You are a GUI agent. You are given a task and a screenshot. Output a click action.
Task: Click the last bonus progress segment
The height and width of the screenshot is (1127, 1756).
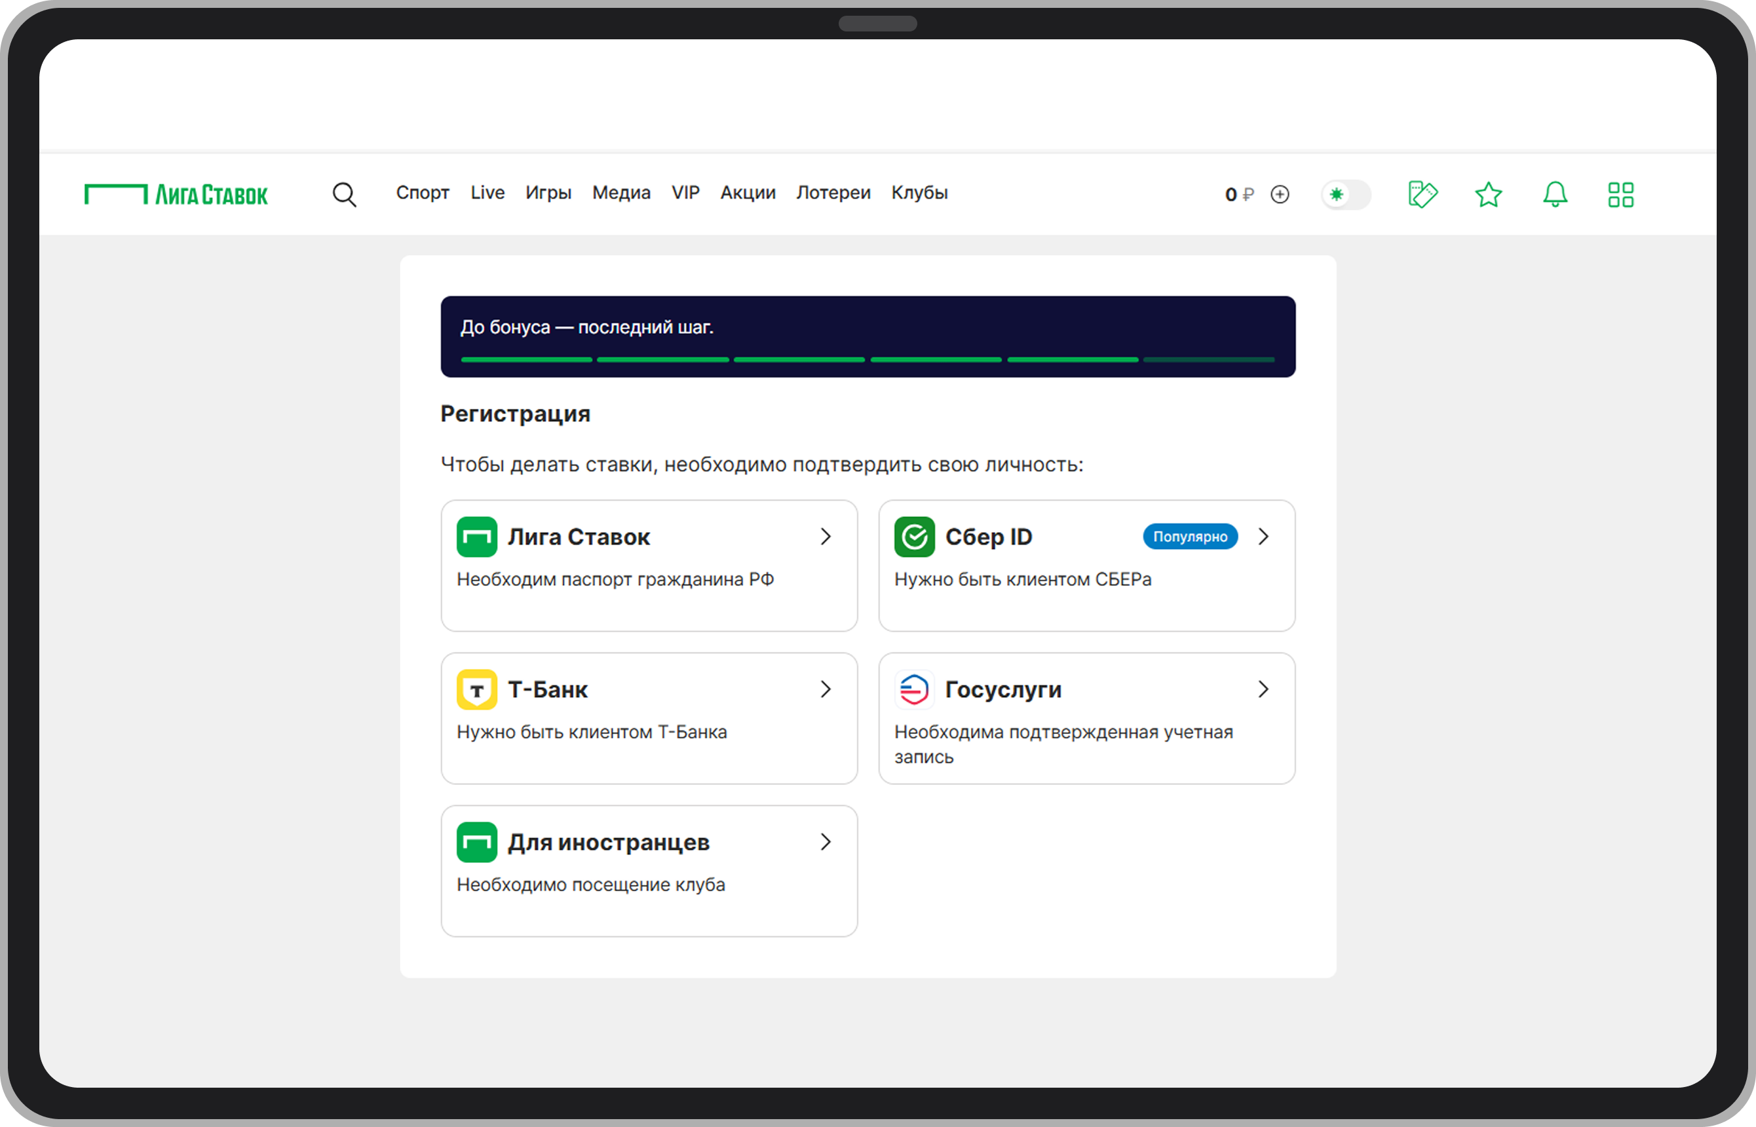[x=1209, y=359]
